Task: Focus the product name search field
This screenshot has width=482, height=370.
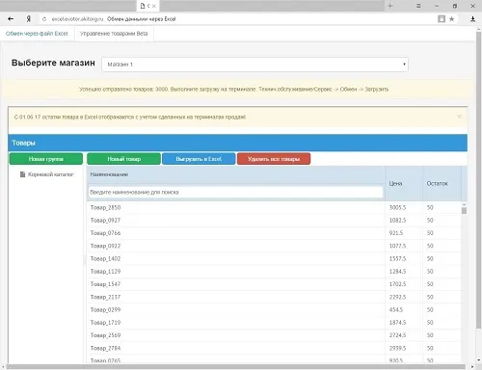Action: pyautogui.click(x=236, y=192)
